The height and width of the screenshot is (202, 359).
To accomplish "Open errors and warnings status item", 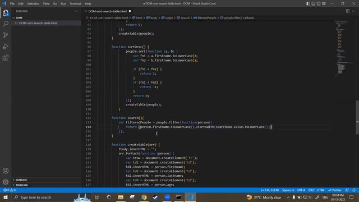I will pyautogui.click(x=10, y=190).
